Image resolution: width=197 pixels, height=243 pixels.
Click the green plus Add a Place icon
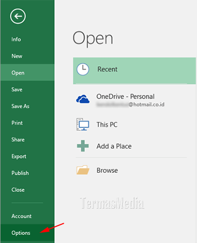click(x=83, y=146)
